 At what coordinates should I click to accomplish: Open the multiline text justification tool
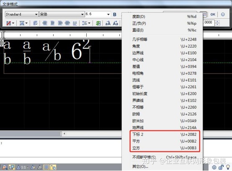coord(22,23)
